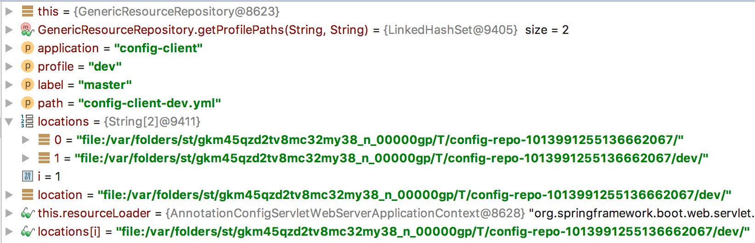Click the array icon beside 'locations'
Screen dimensions: 755x243
[x=28, y=121]
